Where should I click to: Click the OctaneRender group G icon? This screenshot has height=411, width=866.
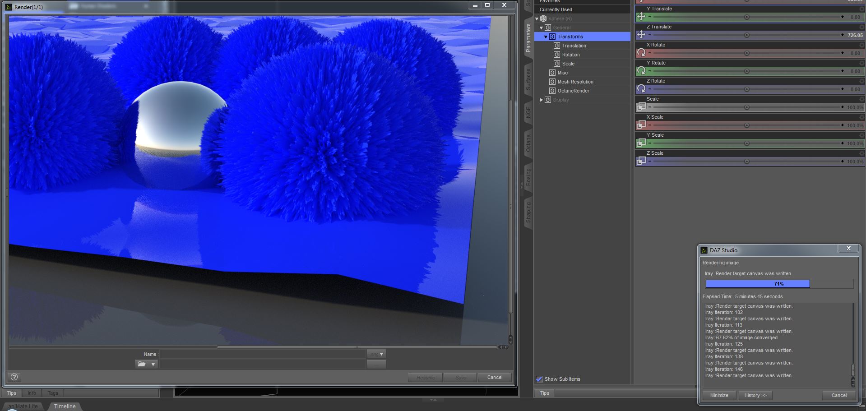click(x=552, y=91)
